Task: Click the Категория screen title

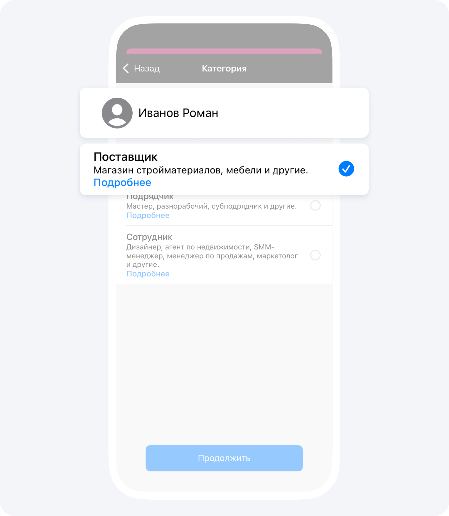Action: pos(224,68)
